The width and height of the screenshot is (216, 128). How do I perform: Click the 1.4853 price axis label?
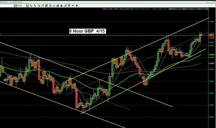tap(212, 42)
